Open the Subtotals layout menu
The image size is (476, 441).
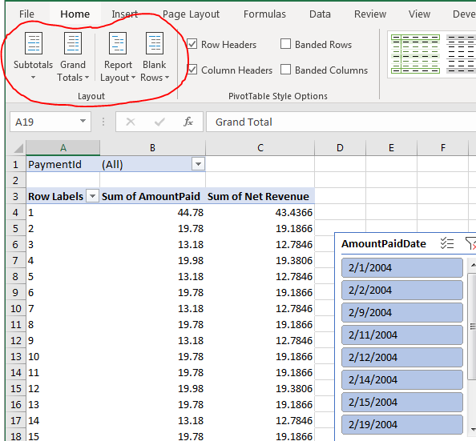tap(33, 56)
